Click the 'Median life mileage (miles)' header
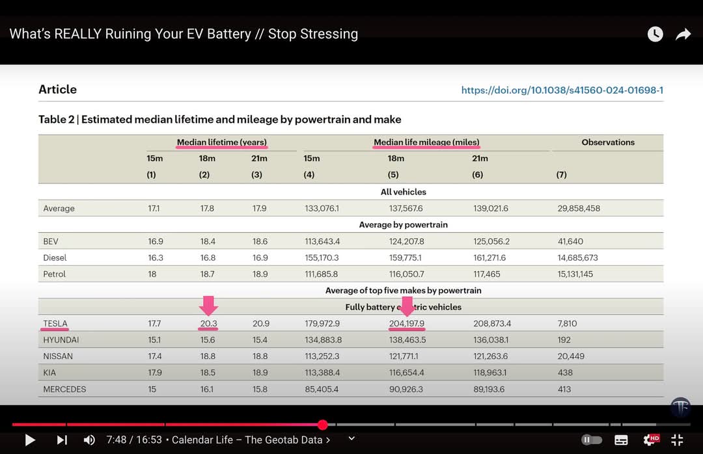 click(426, 142)
